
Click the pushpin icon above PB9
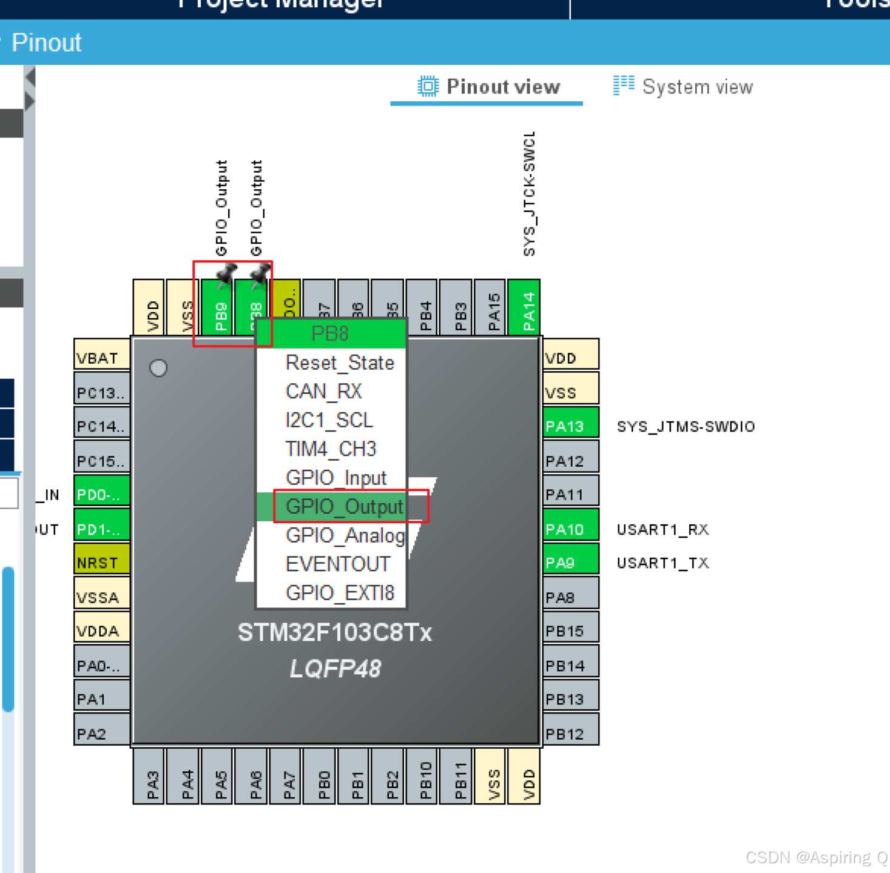[226, 275]
